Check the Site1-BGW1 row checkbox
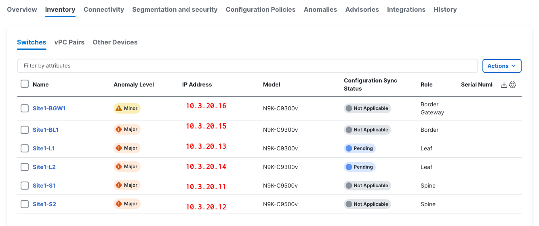This screenshot has width=539, height=226. pyautogui.click(x=25, y=108)
